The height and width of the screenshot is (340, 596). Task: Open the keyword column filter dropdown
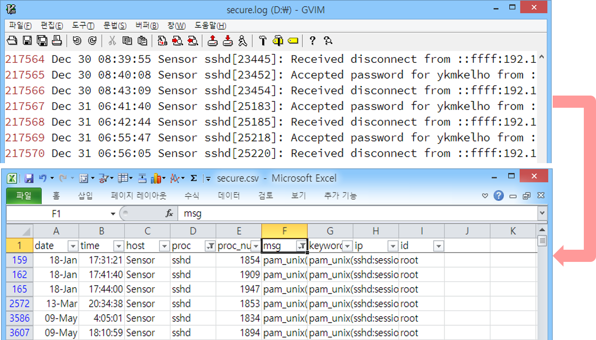point(348,246)
